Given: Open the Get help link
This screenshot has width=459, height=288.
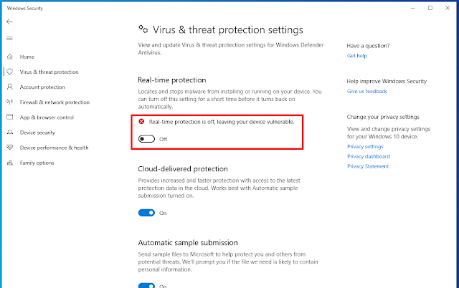Looking at the screenshot, I should point(357,56).
